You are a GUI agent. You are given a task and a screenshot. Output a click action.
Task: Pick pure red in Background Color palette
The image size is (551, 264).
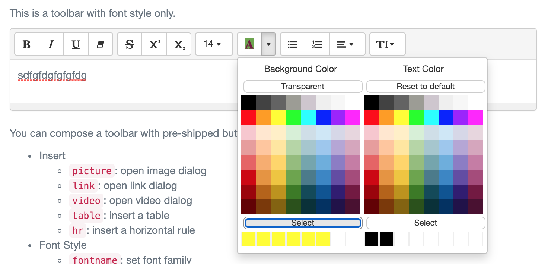(249, 117)
